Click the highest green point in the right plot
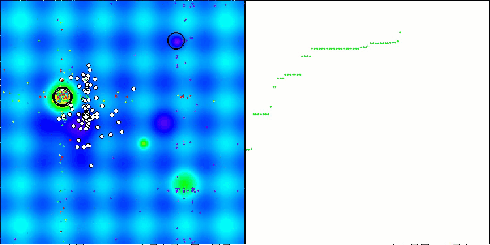Image resolution: width=490 pixels, height=245 pixels. pyautogui.click(x=400, y=32)
